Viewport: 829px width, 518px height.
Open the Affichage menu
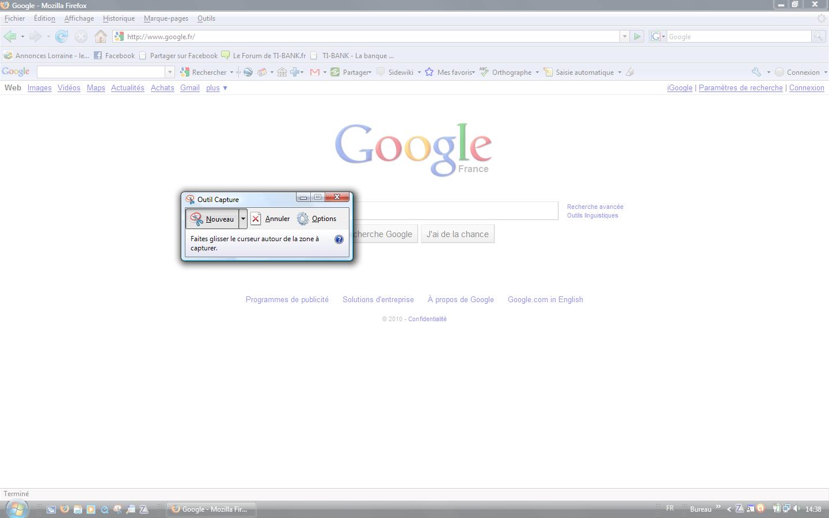pyautogui.click(x=79, y=18)
